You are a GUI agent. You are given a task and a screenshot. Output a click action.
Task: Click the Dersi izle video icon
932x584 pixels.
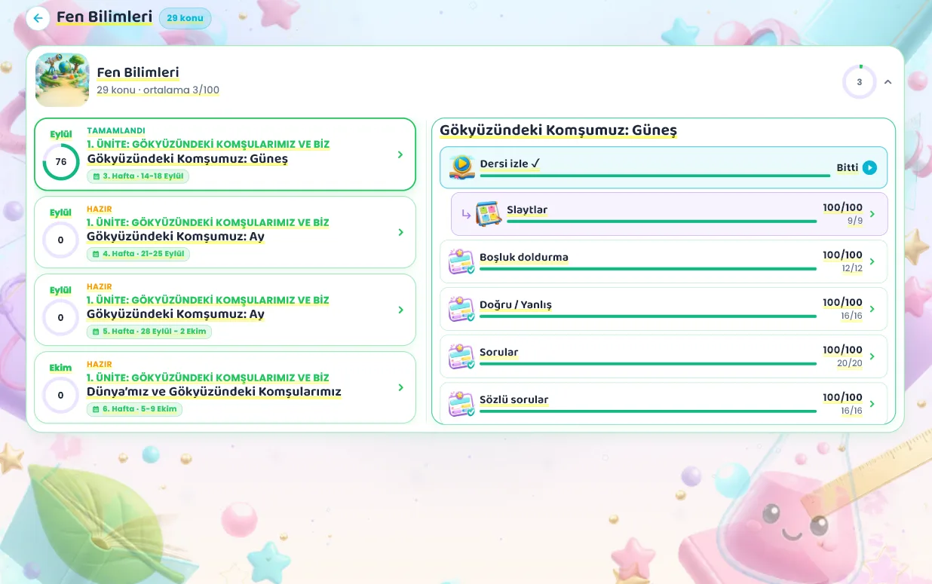point(461,167)
